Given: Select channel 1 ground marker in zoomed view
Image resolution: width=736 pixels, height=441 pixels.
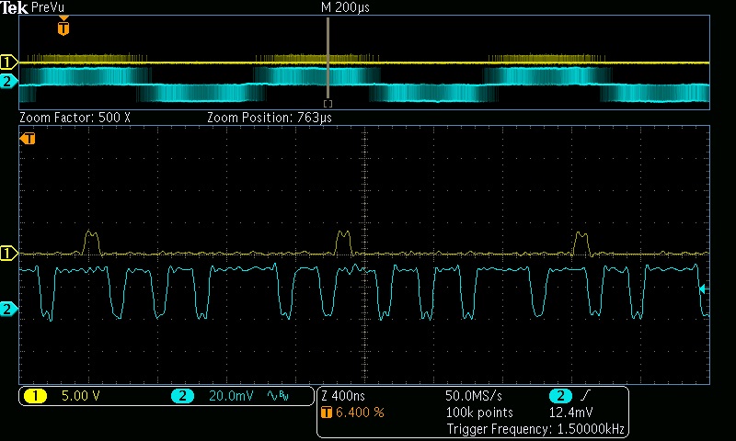Looking at the screenshot, I should pos(8,253).
